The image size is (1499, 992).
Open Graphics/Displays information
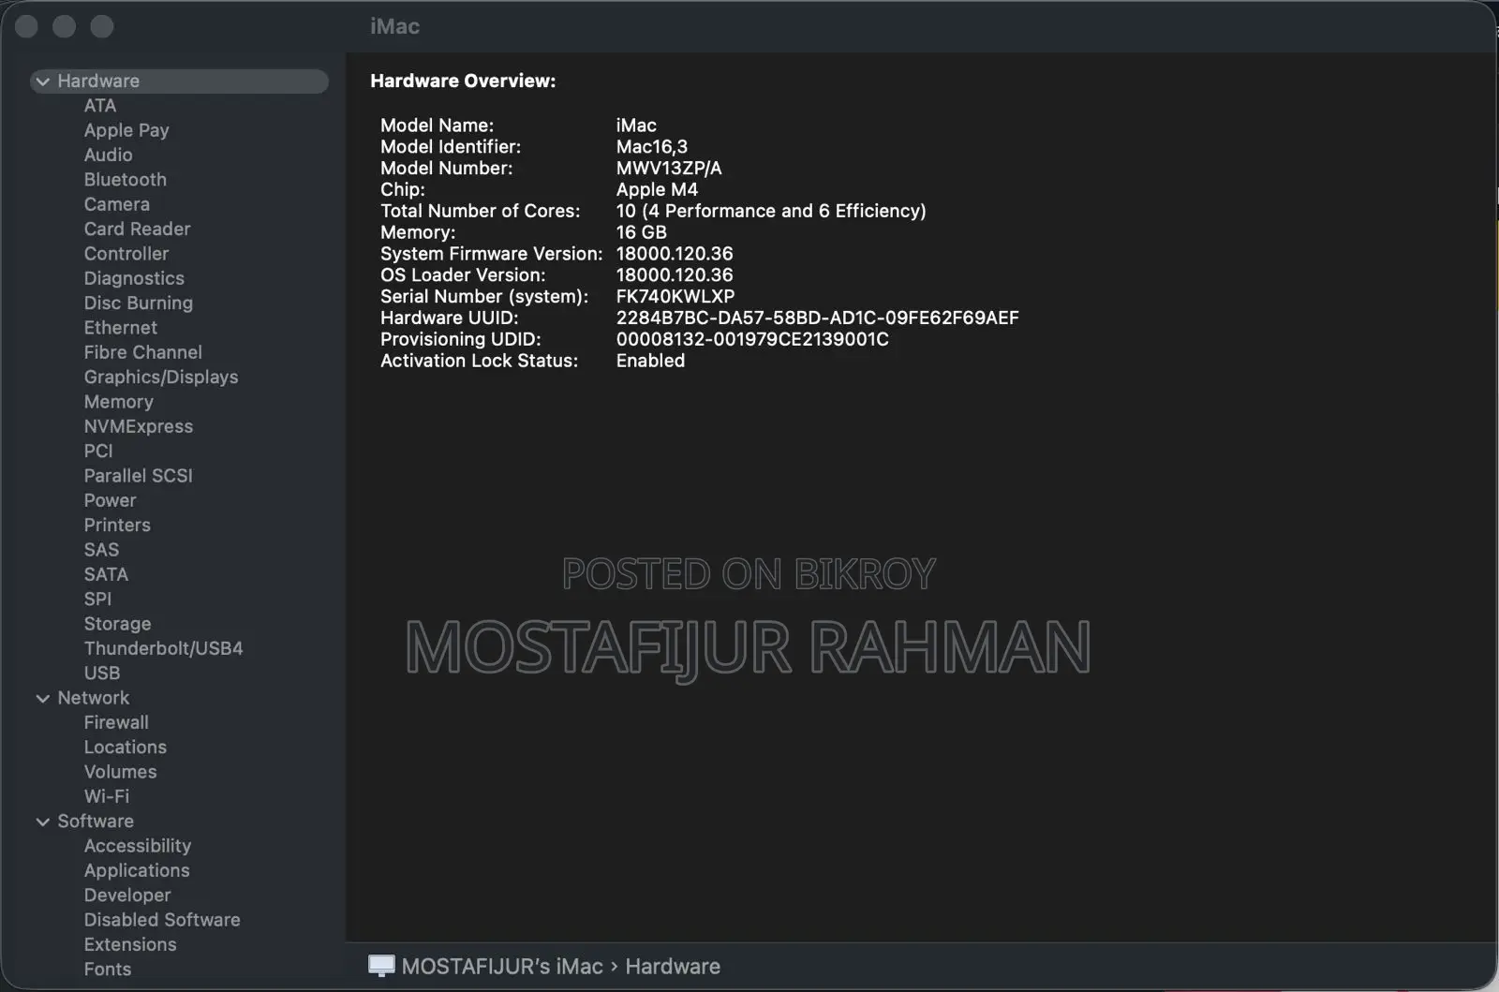coord(161,377)
